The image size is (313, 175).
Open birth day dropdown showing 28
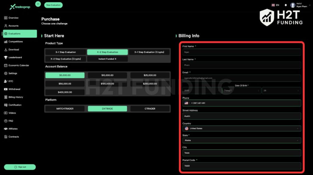[281, 91]
